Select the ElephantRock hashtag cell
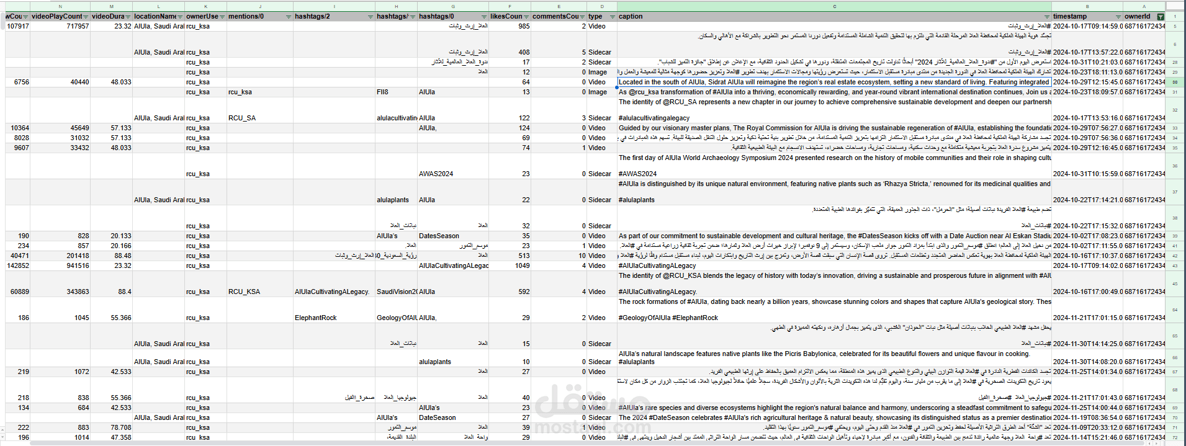1186x446 pixels. click(334, 310)
